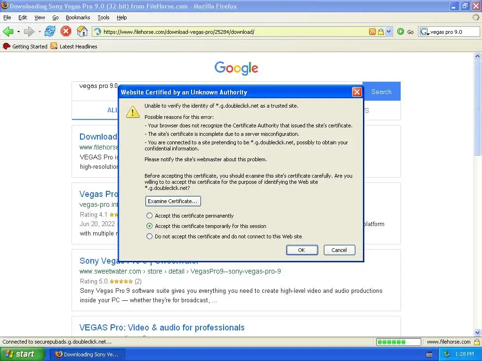The image size is (482, 361).
Task: Open the Bookmarks menu
Action: [78, 17]
